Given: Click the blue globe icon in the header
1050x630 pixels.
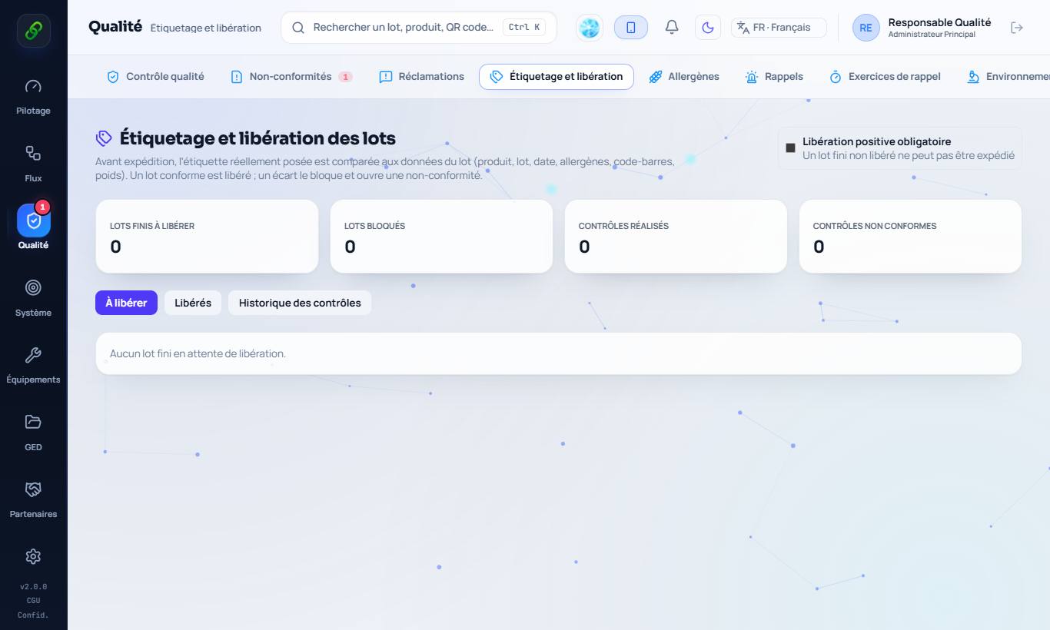Looking at the screenshot, I should (590, 28).
